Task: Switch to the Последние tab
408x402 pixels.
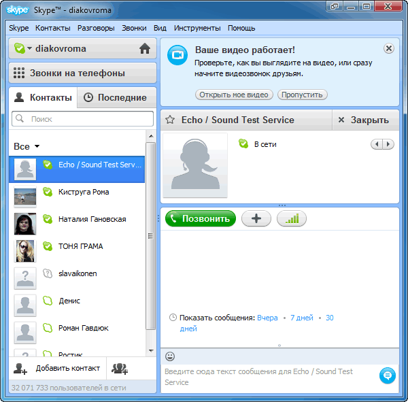Action: click(117, 97)
